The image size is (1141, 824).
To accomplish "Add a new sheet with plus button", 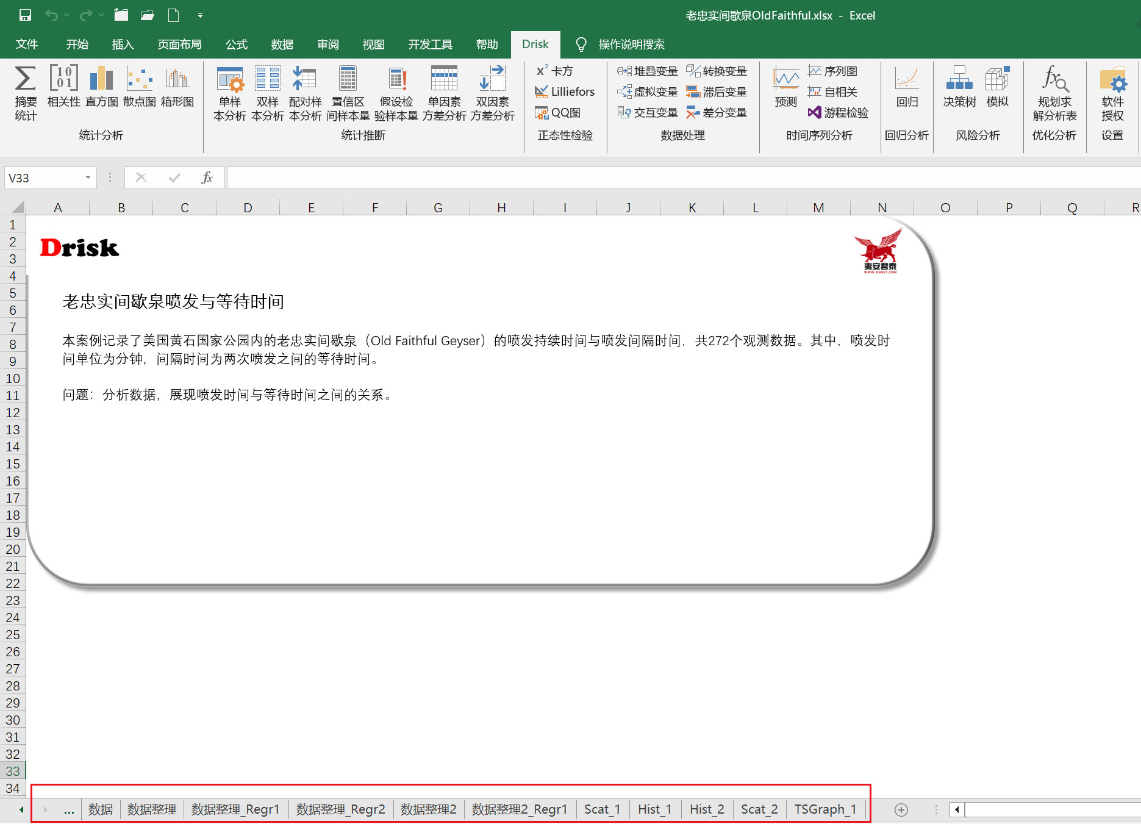I will coord(901,810).
